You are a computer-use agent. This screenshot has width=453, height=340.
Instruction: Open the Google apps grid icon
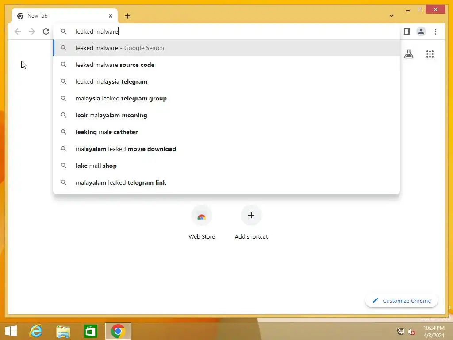coord(430,54)
